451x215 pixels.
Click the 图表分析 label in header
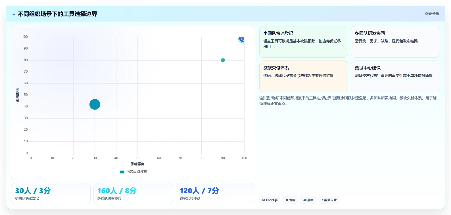[x=432, y=14]
